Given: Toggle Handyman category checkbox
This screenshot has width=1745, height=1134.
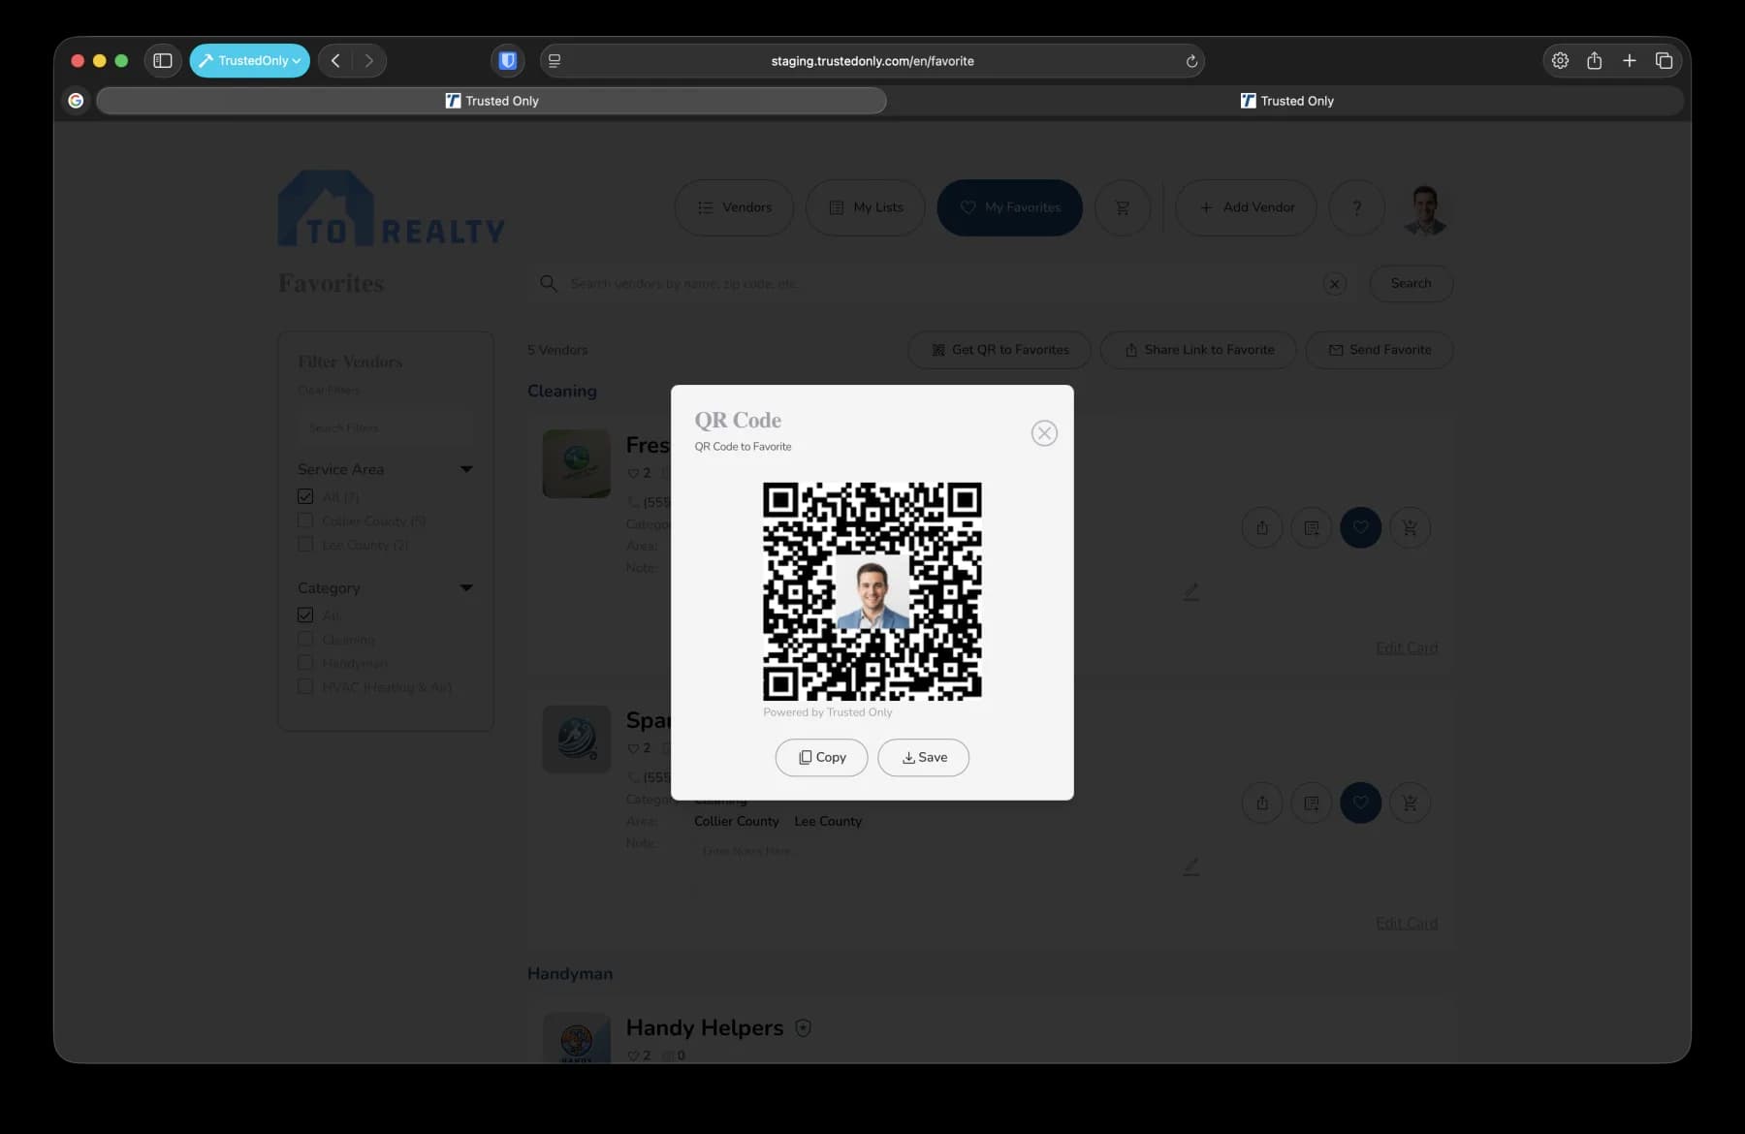Looking at the screenshot, I should [305, 663].
